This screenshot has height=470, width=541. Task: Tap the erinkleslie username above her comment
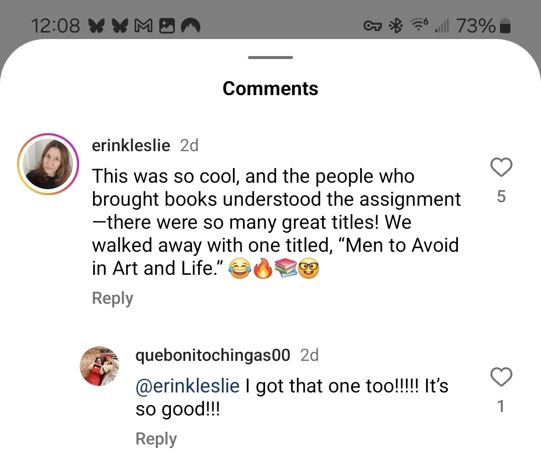tap(131, 146)
